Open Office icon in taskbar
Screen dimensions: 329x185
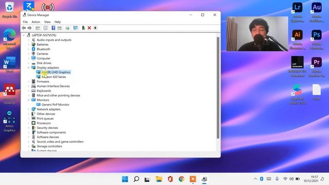[170, 179]
